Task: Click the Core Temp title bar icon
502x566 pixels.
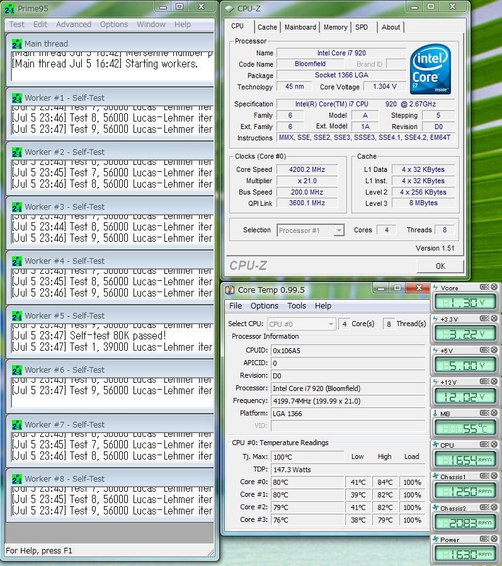Action: (x=230, y=290)
